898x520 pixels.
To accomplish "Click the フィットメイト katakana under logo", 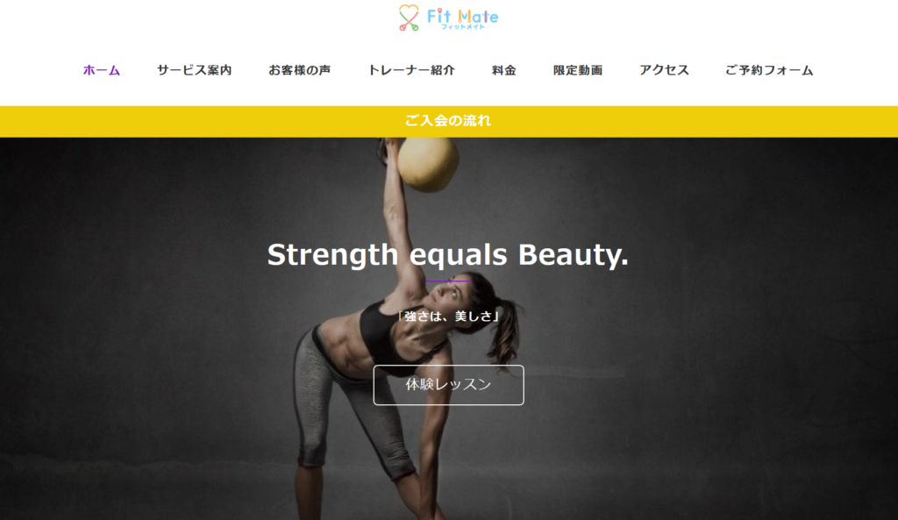I will click(x=463, y=27).
